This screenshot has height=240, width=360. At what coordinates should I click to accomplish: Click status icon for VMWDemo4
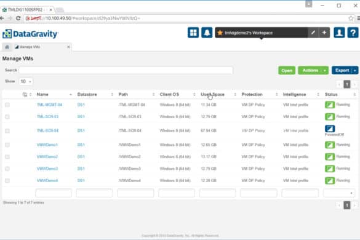330,180
